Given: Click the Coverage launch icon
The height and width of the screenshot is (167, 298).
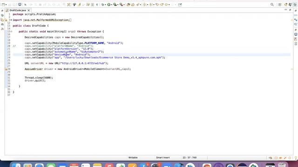Looking at the screenshot, I should (115, 5).
